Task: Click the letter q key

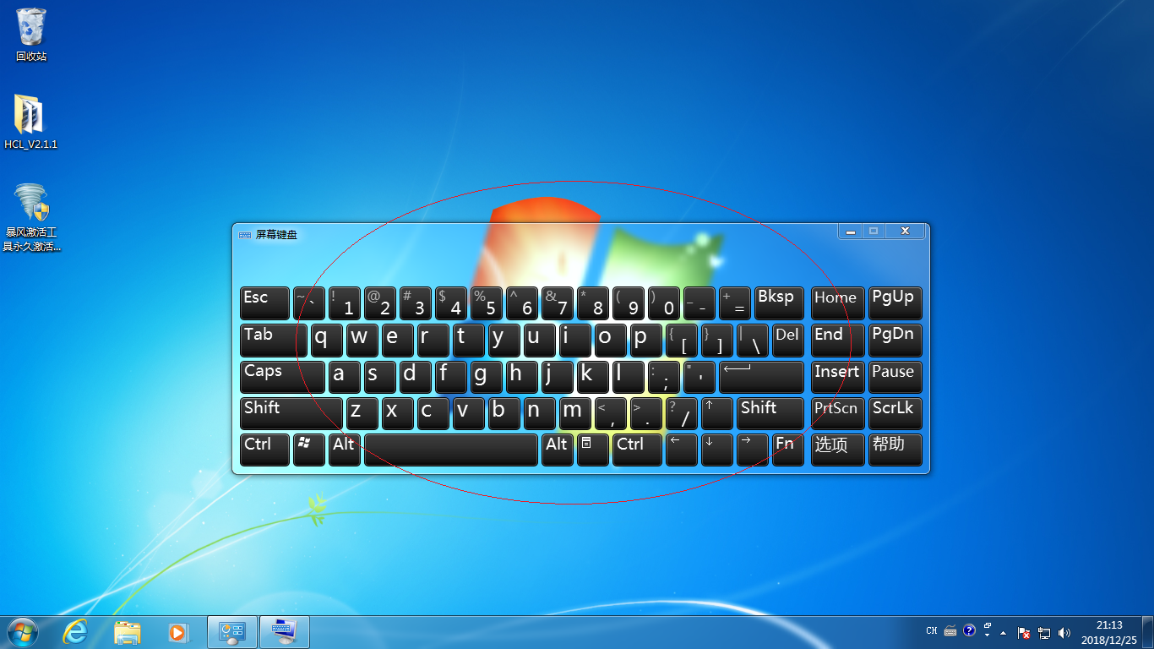Action: pos(326,341)
